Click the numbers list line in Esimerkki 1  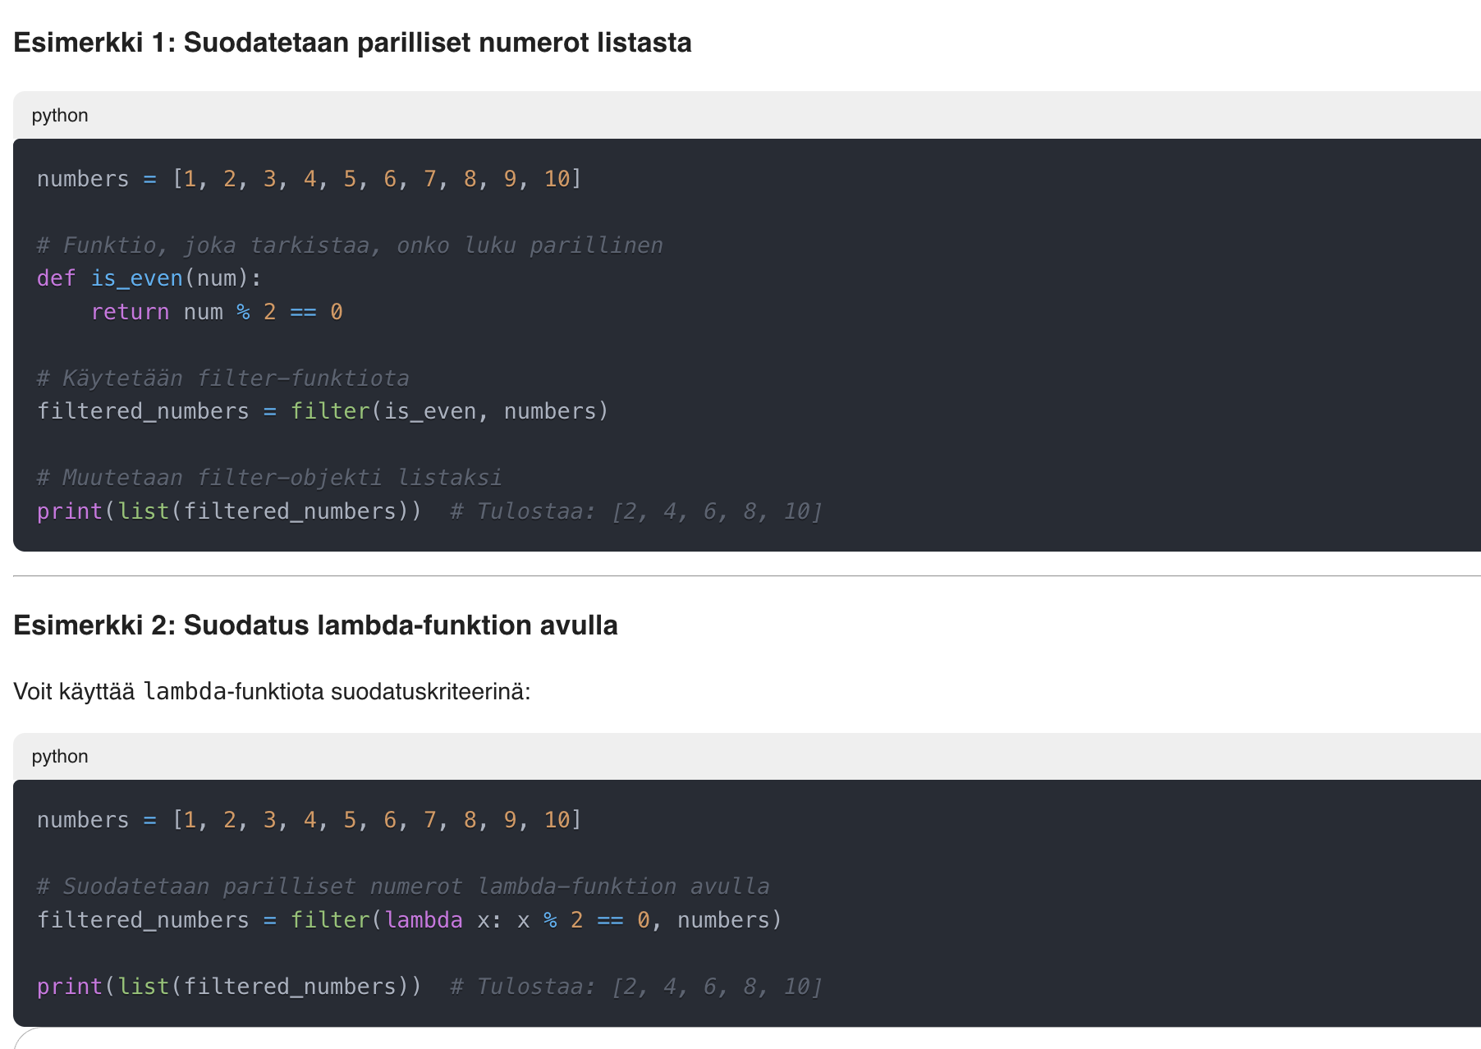(309, 179)
